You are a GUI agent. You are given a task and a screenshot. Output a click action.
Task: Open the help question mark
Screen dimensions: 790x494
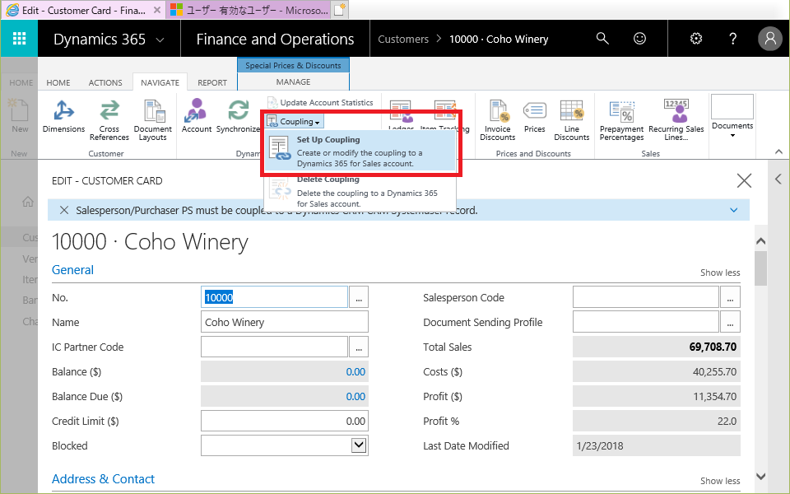tap(733, 39)
